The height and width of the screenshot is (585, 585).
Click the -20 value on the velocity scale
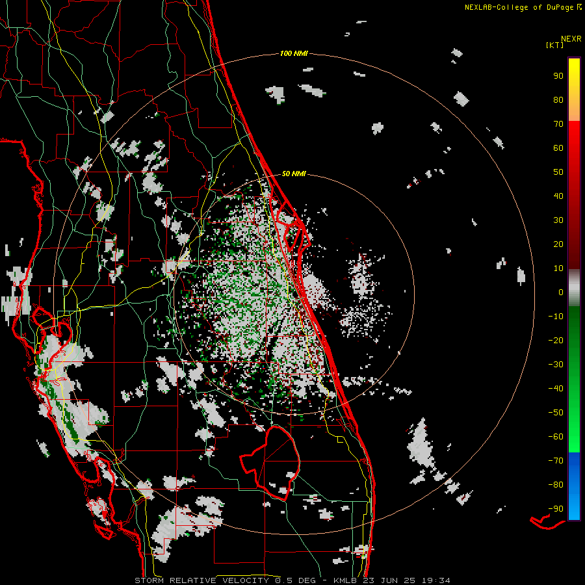(556, 340)
